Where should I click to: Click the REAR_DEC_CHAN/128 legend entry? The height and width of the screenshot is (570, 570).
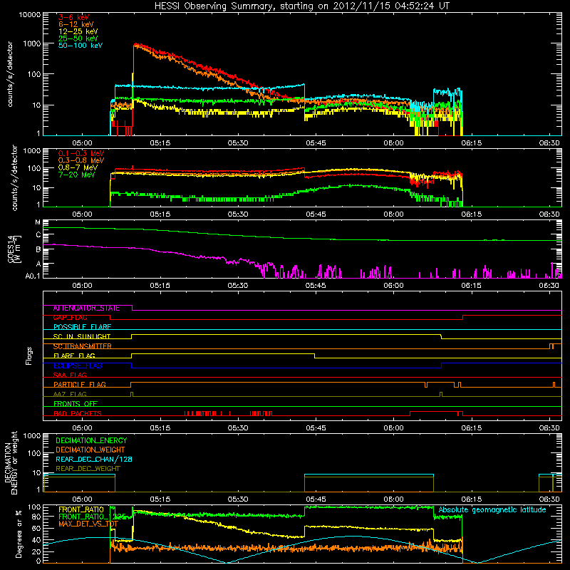tap(94, 459)
